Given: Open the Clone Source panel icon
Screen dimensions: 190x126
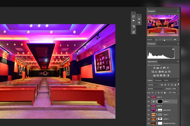Looking at the screenshot, I should point(134,26).
